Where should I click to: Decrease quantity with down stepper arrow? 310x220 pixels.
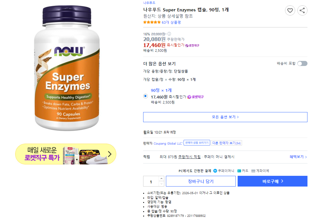[x=161, y=183]
